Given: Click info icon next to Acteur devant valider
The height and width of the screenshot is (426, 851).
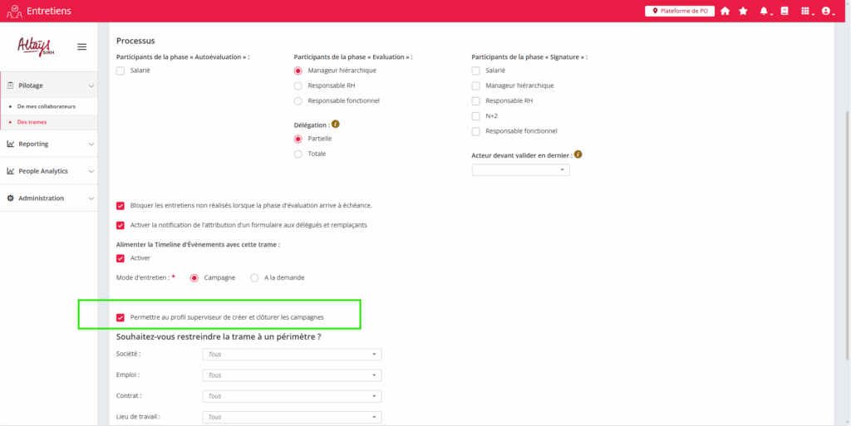Looking at the screenshot, I should tap(578, 154).
